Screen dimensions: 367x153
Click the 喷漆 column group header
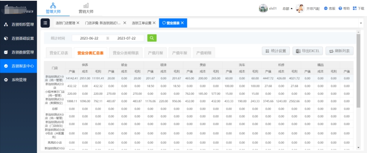163,65
